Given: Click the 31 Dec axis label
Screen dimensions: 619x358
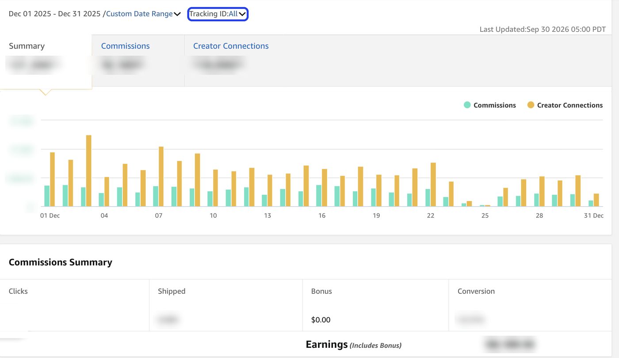Looking at the screenshot, I should point(593,216).
